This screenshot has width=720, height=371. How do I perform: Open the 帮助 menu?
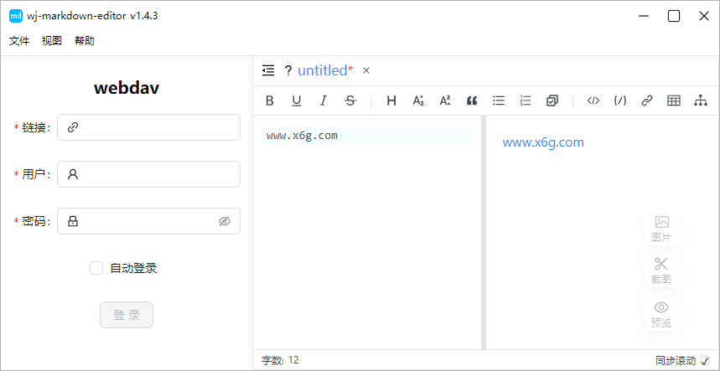(85, 40)
